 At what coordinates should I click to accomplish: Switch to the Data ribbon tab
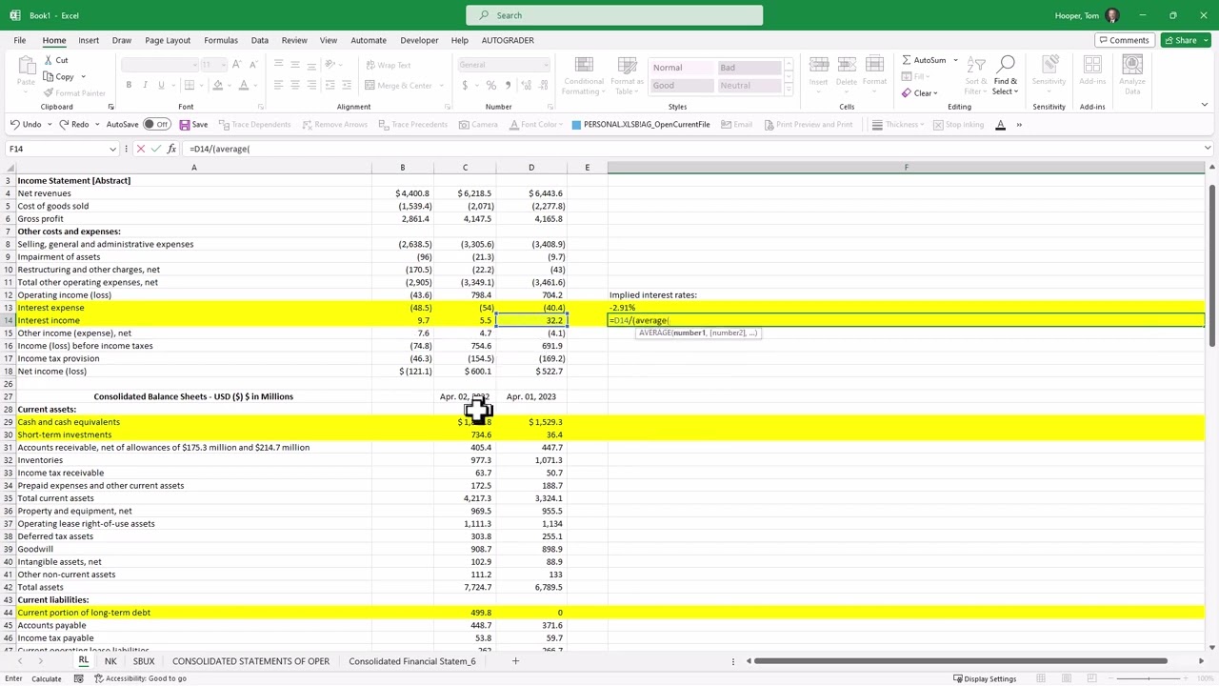pyautogui.click(x=259, y=40)
